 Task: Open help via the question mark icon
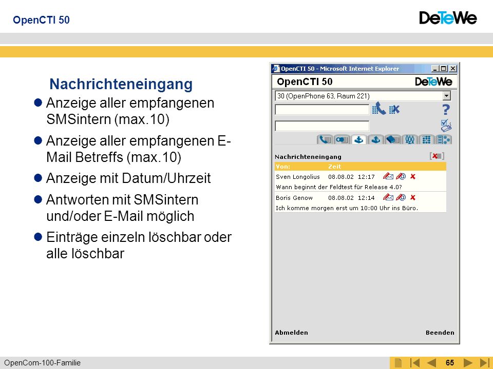(446, 110)
